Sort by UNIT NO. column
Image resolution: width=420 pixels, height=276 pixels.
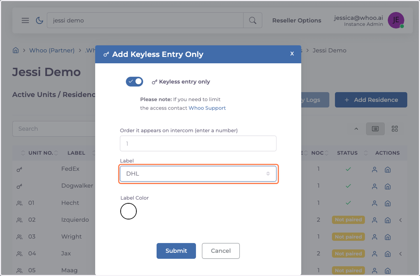pos(41,153)
